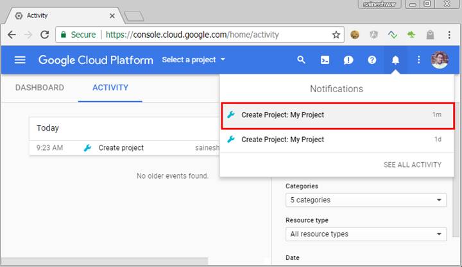Click the browser back arrow

[x=12, y=35]
